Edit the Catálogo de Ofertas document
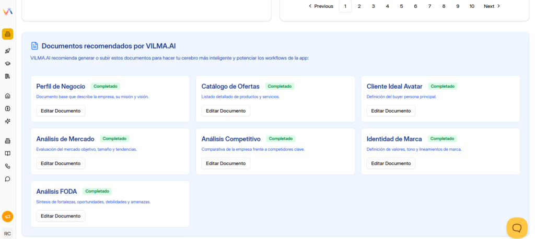Viewport: 535px width, 239px height. tap(226, 111)
